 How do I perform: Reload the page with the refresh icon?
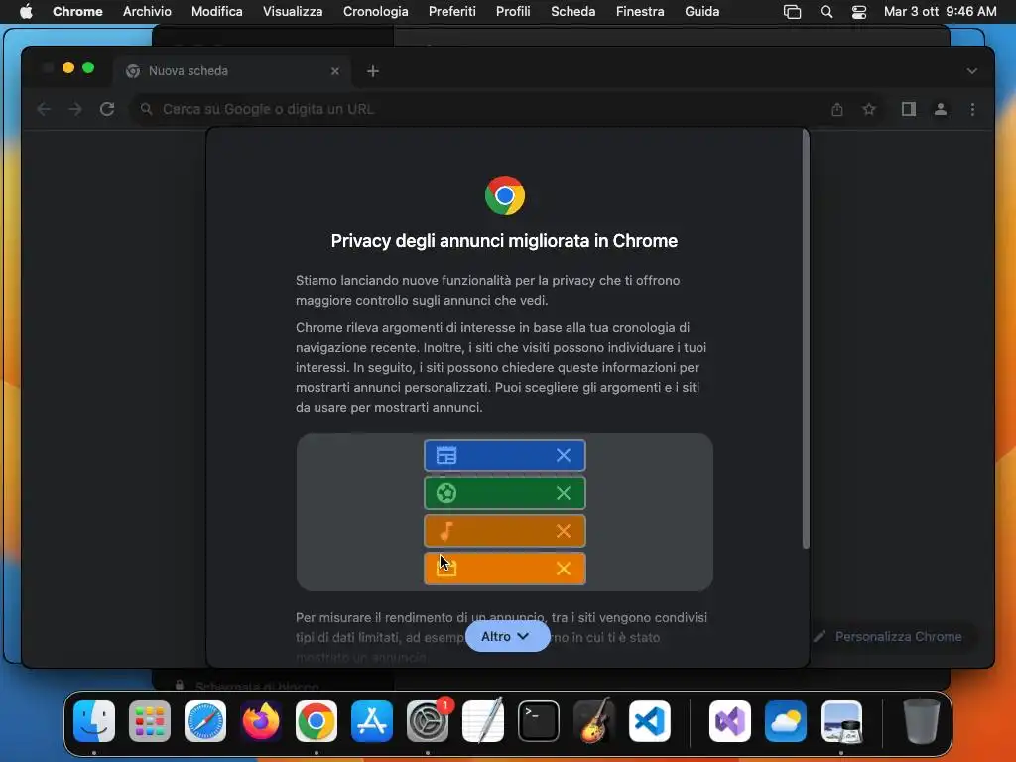click(x=107, y=109)
